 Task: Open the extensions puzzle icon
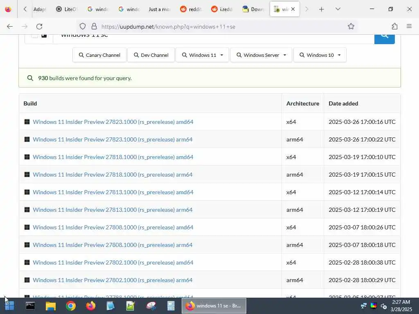(x=394, y=27)
